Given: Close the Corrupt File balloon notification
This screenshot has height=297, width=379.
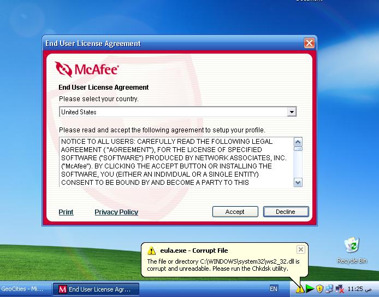Looking at the screenshot, I should point(301,249).
